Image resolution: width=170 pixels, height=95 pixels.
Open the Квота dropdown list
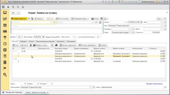tap(162, 29)
